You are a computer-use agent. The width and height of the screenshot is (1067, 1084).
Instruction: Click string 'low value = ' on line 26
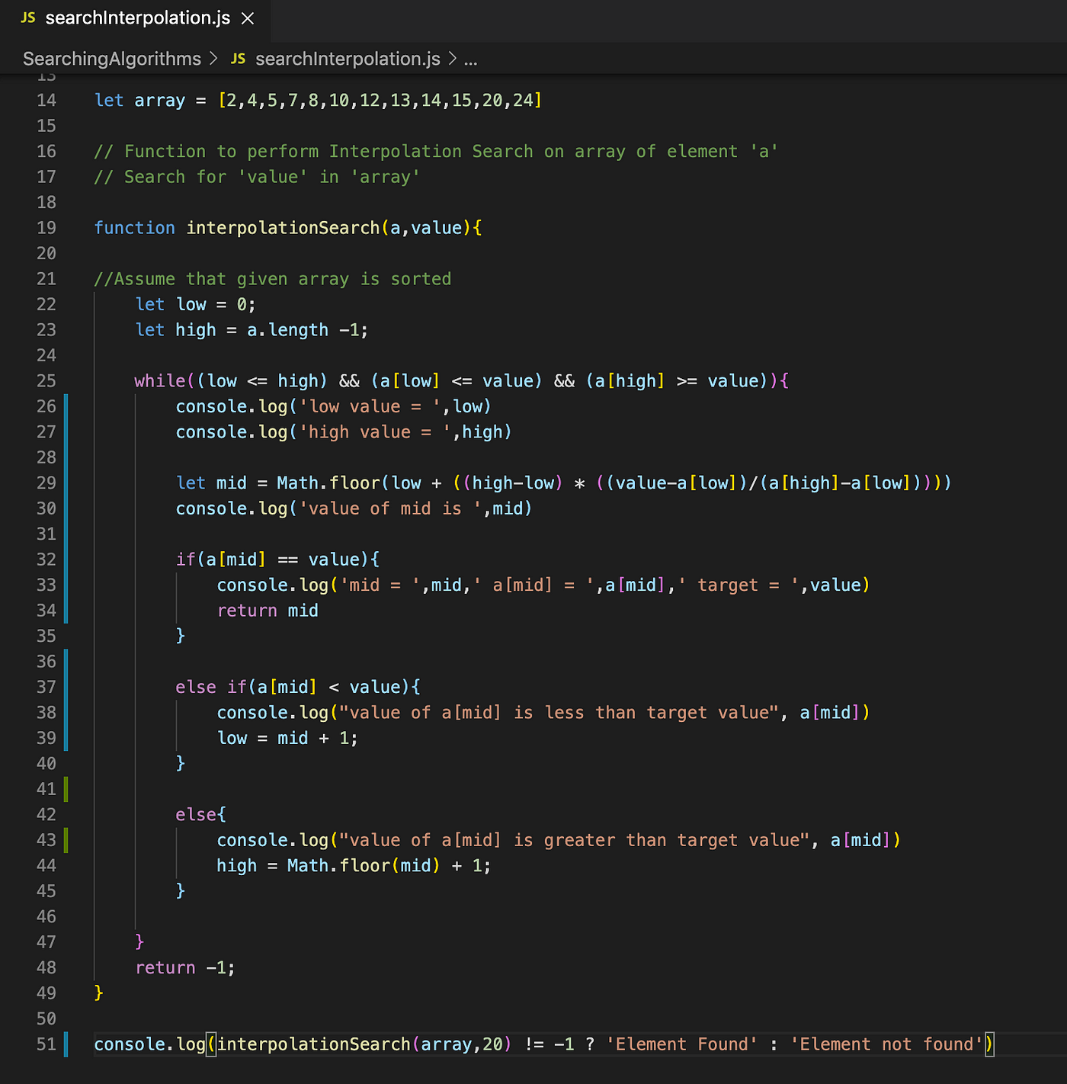pos(370,407)
